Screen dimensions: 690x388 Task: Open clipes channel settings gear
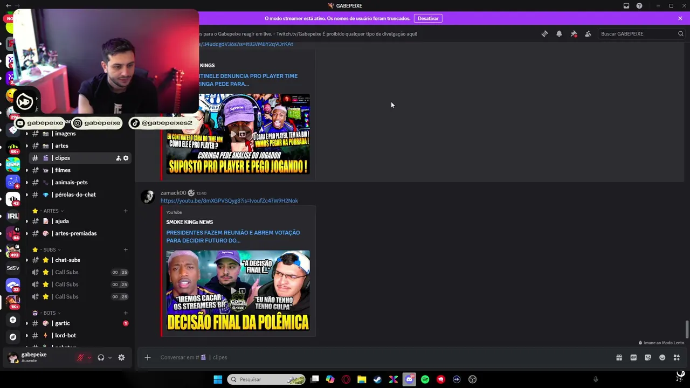click(126, 158)
